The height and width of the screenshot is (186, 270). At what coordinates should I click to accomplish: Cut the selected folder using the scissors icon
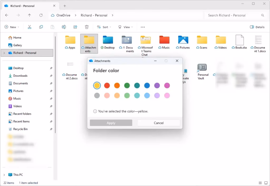pyautogui.click(x=30, y=27)
